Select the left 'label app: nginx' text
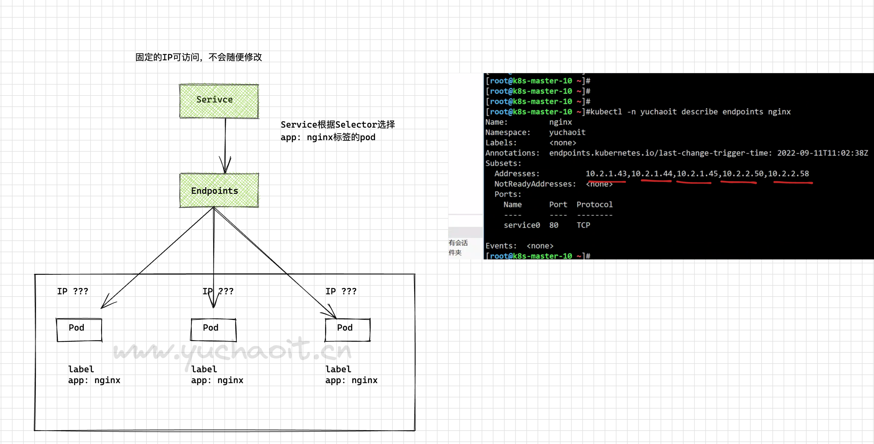874x444 pixels. [94, 374]
